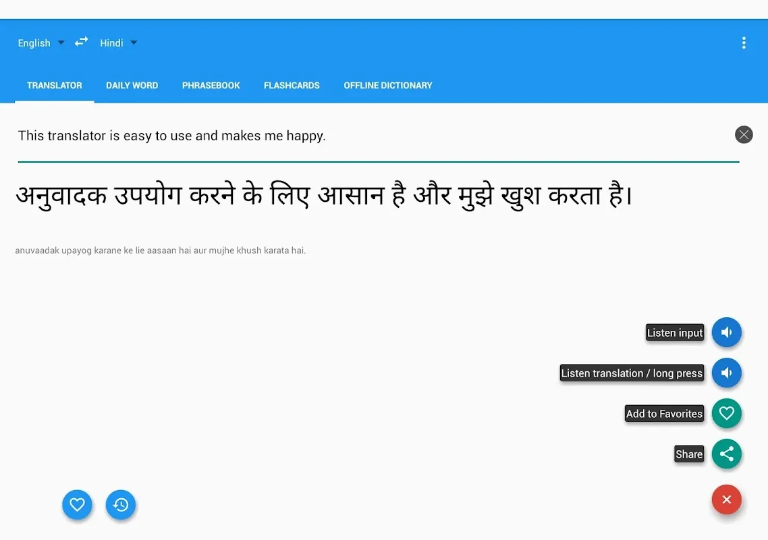Tap the Listen input speaker icon
The width and height of the screenshot is (768, 540).
[726, 332]
